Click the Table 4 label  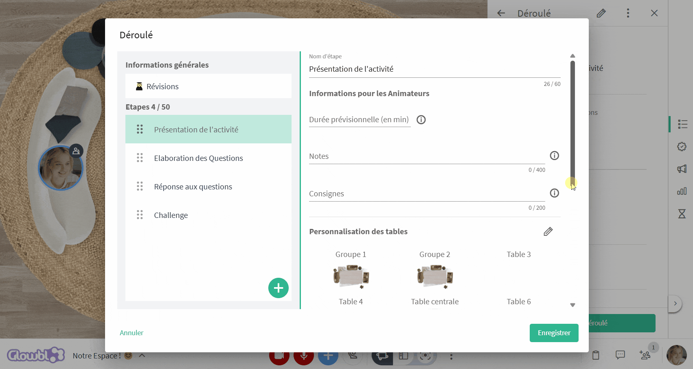[351, 301]
